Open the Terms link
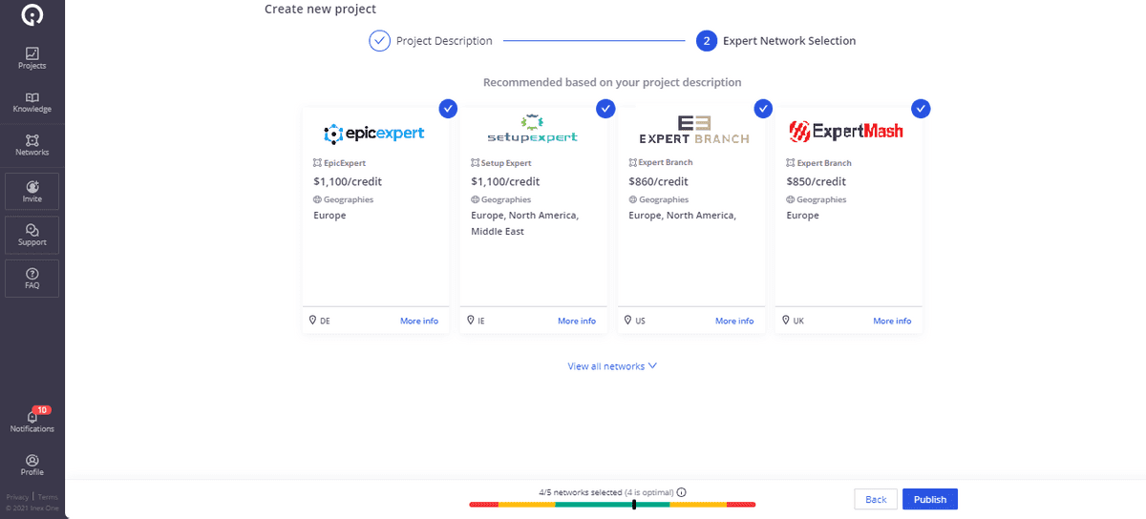 point(48,497)
